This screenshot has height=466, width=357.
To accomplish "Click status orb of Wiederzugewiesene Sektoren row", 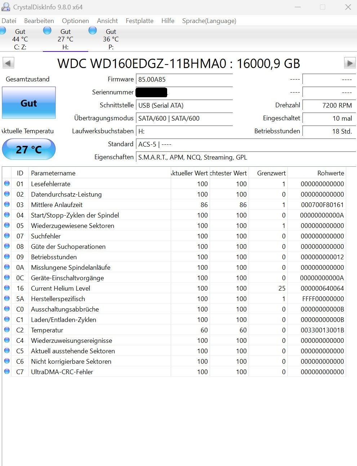I will pos(7,225).
